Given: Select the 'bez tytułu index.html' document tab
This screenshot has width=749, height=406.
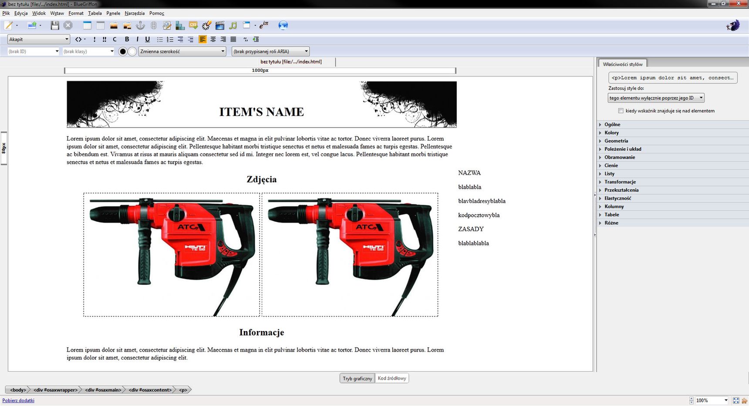Looking at the screenshot, I should (x=291, y=62).
